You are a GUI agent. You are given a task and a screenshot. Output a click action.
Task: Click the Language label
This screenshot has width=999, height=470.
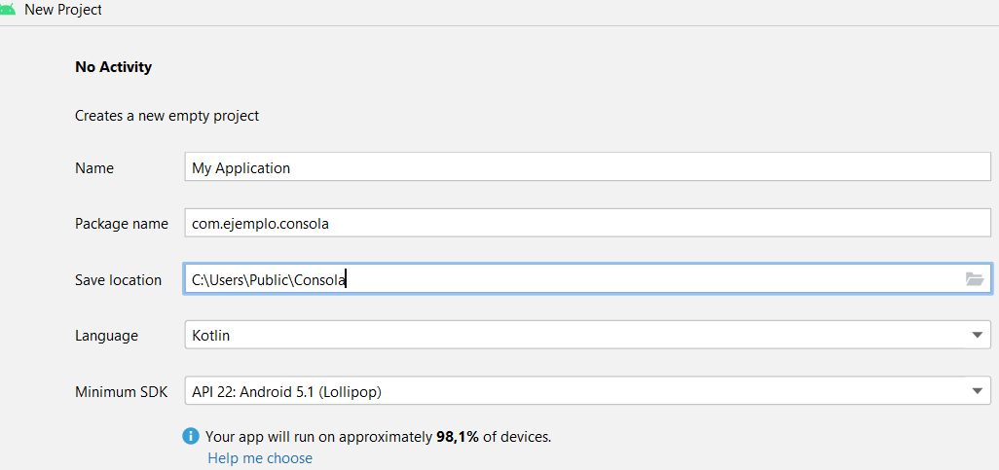click(x=107, y=336)
